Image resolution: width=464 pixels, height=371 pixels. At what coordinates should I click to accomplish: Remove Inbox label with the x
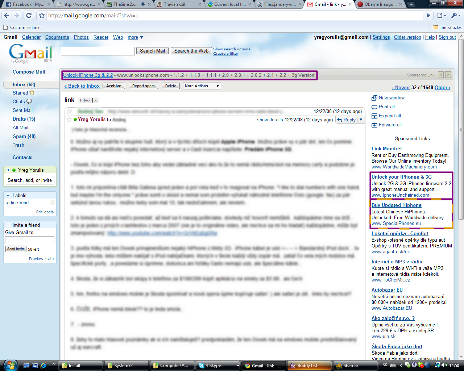coord(96,100)
